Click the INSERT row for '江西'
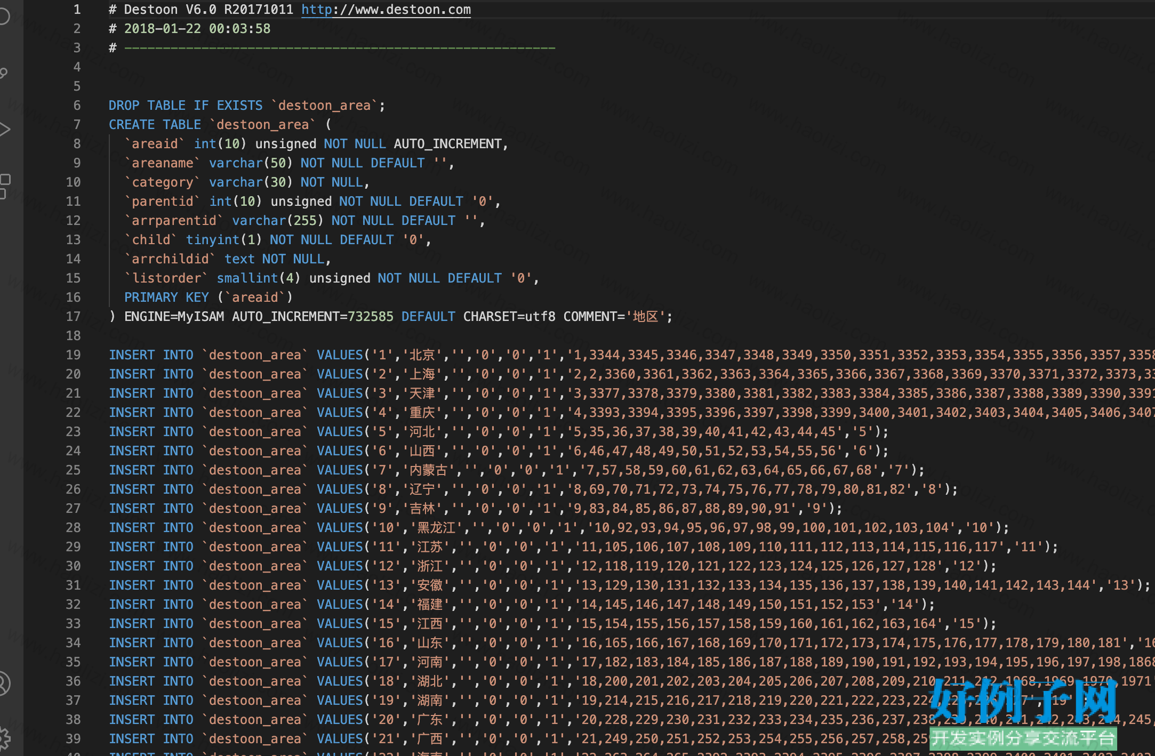The width and height of the screenshot is (1155, 756). (553, 624)
